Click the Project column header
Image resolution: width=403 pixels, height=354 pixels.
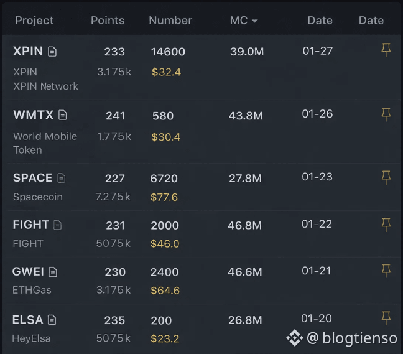(34, 21)
